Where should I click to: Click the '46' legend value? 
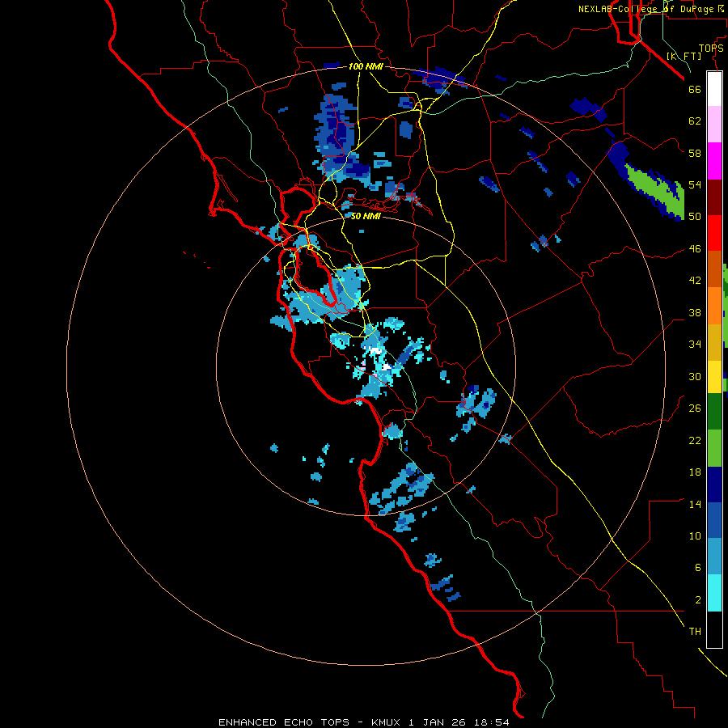pos(695,249)
